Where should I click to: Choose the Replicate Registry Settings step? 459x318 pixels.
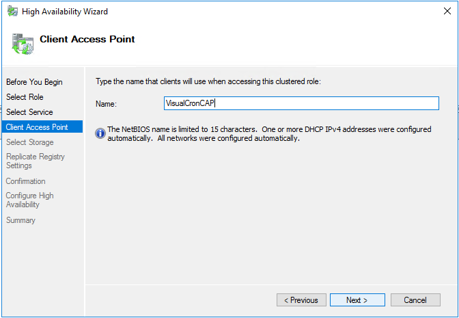(36, 161)
